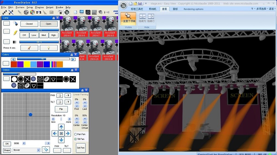Open the color wheel tool in toolbar
Image resolution: width=277 pixels, height=155 pixels.
coord(32,12)
